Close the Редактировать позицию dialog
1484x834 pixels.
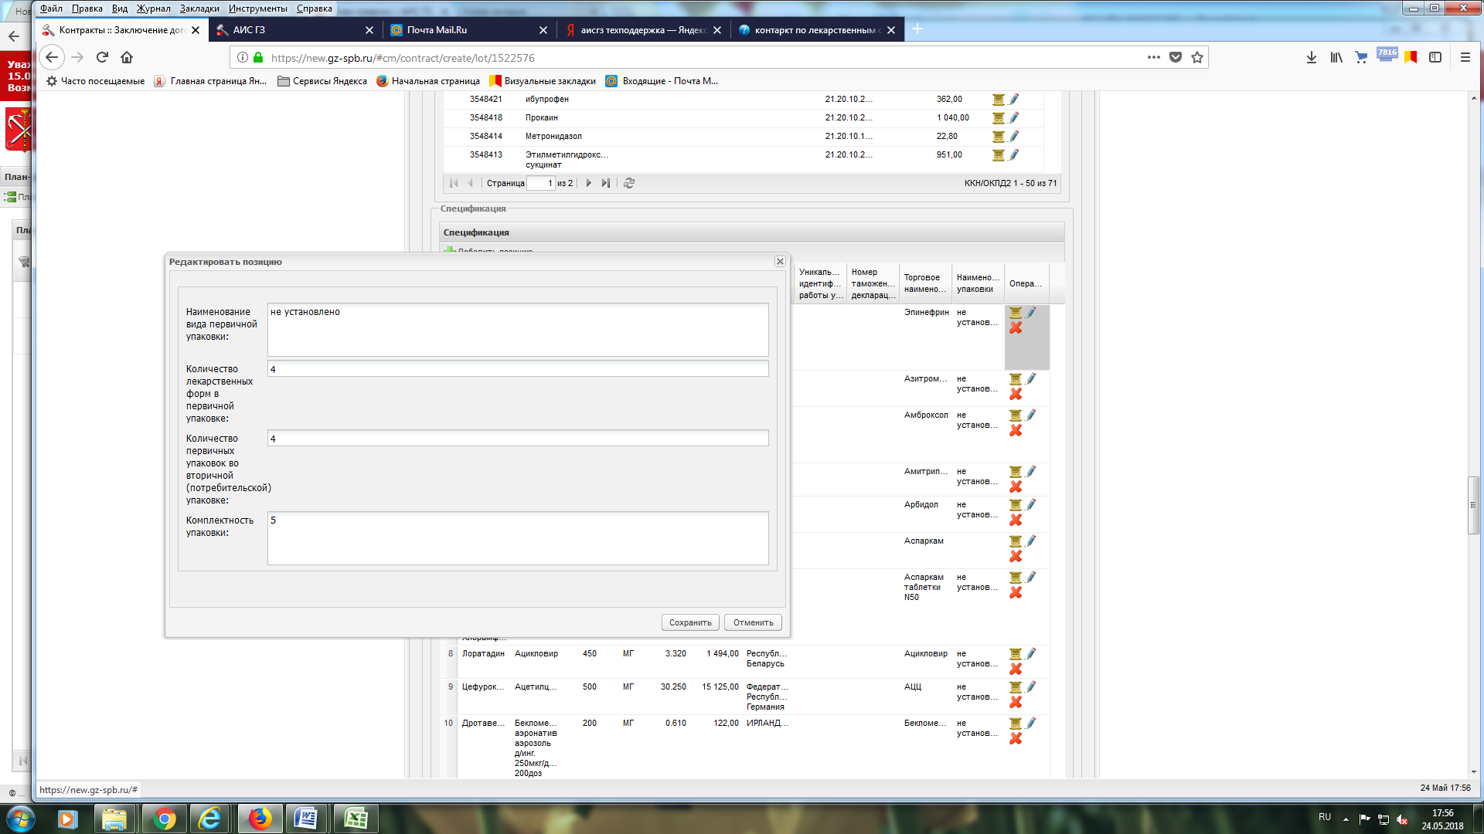pos(780,262)
